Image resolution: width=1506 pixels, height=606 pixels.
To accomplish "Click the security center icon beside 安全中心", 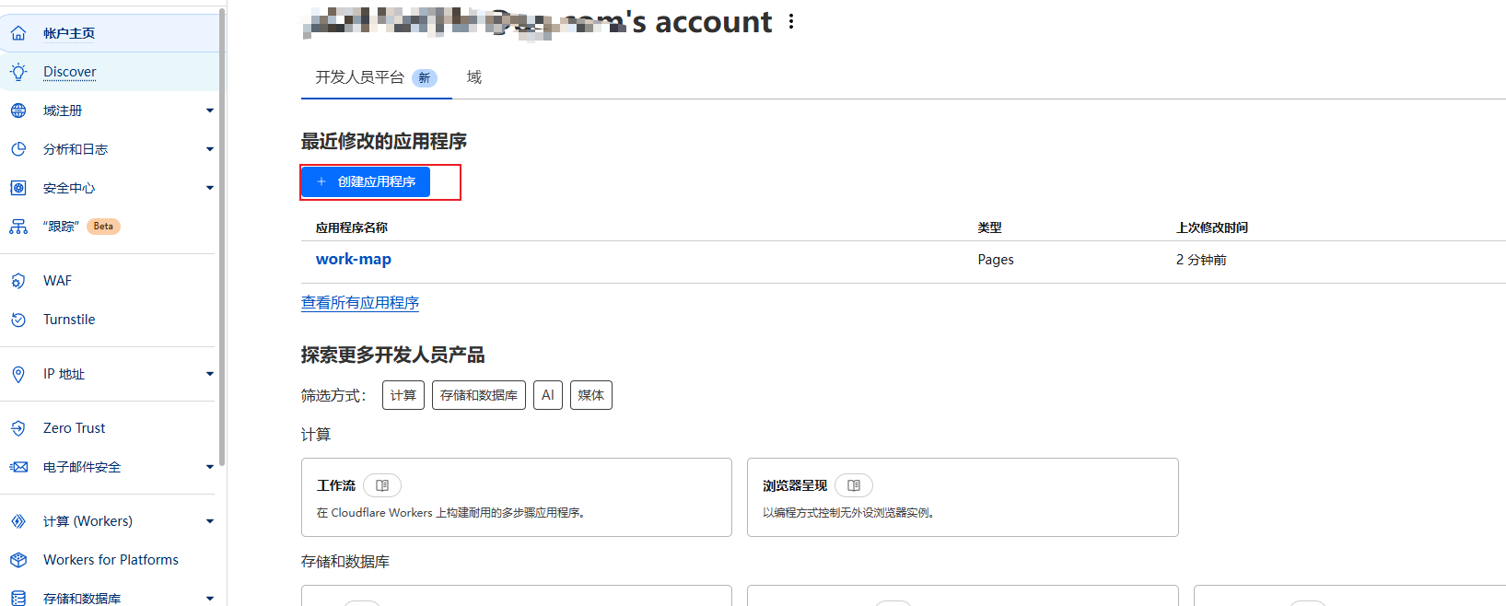I will (x=18, y=188).
